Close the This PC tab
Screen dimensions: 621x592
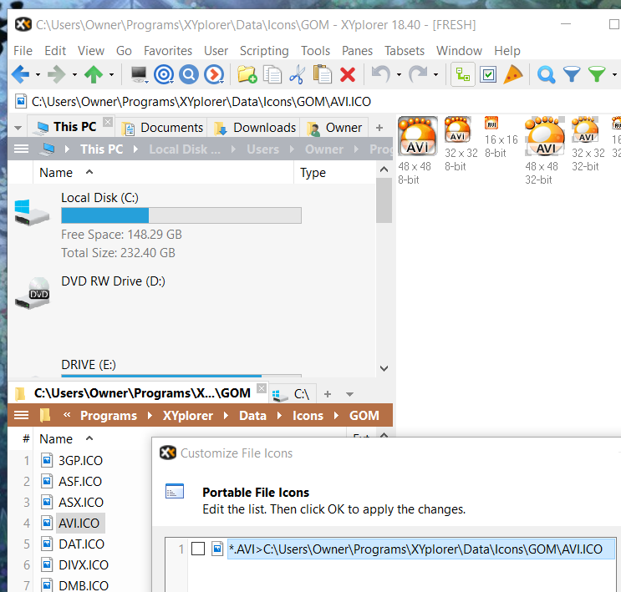click(x=108, y=121)
